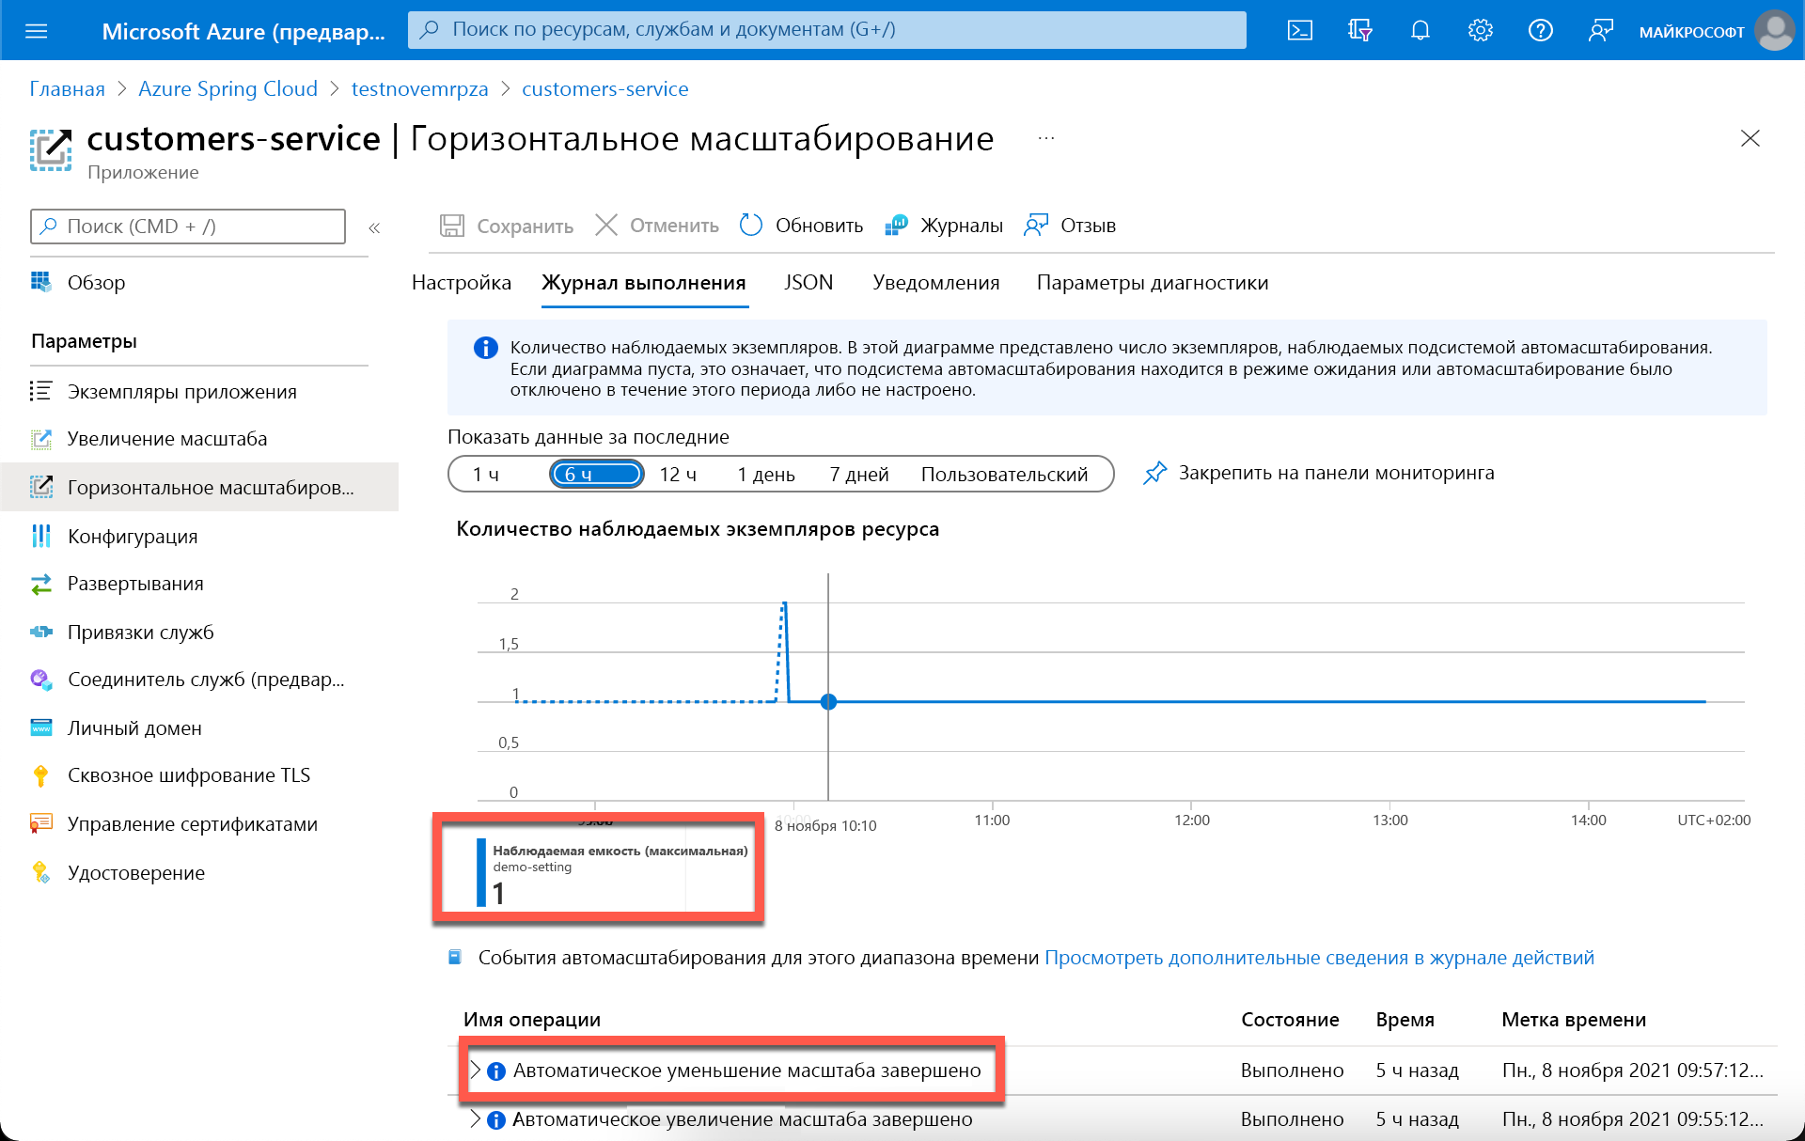This screenshot has width=1805, height=1141.
Task: Click testnovemrpza breadcrumb link
Action: (419, 88)
